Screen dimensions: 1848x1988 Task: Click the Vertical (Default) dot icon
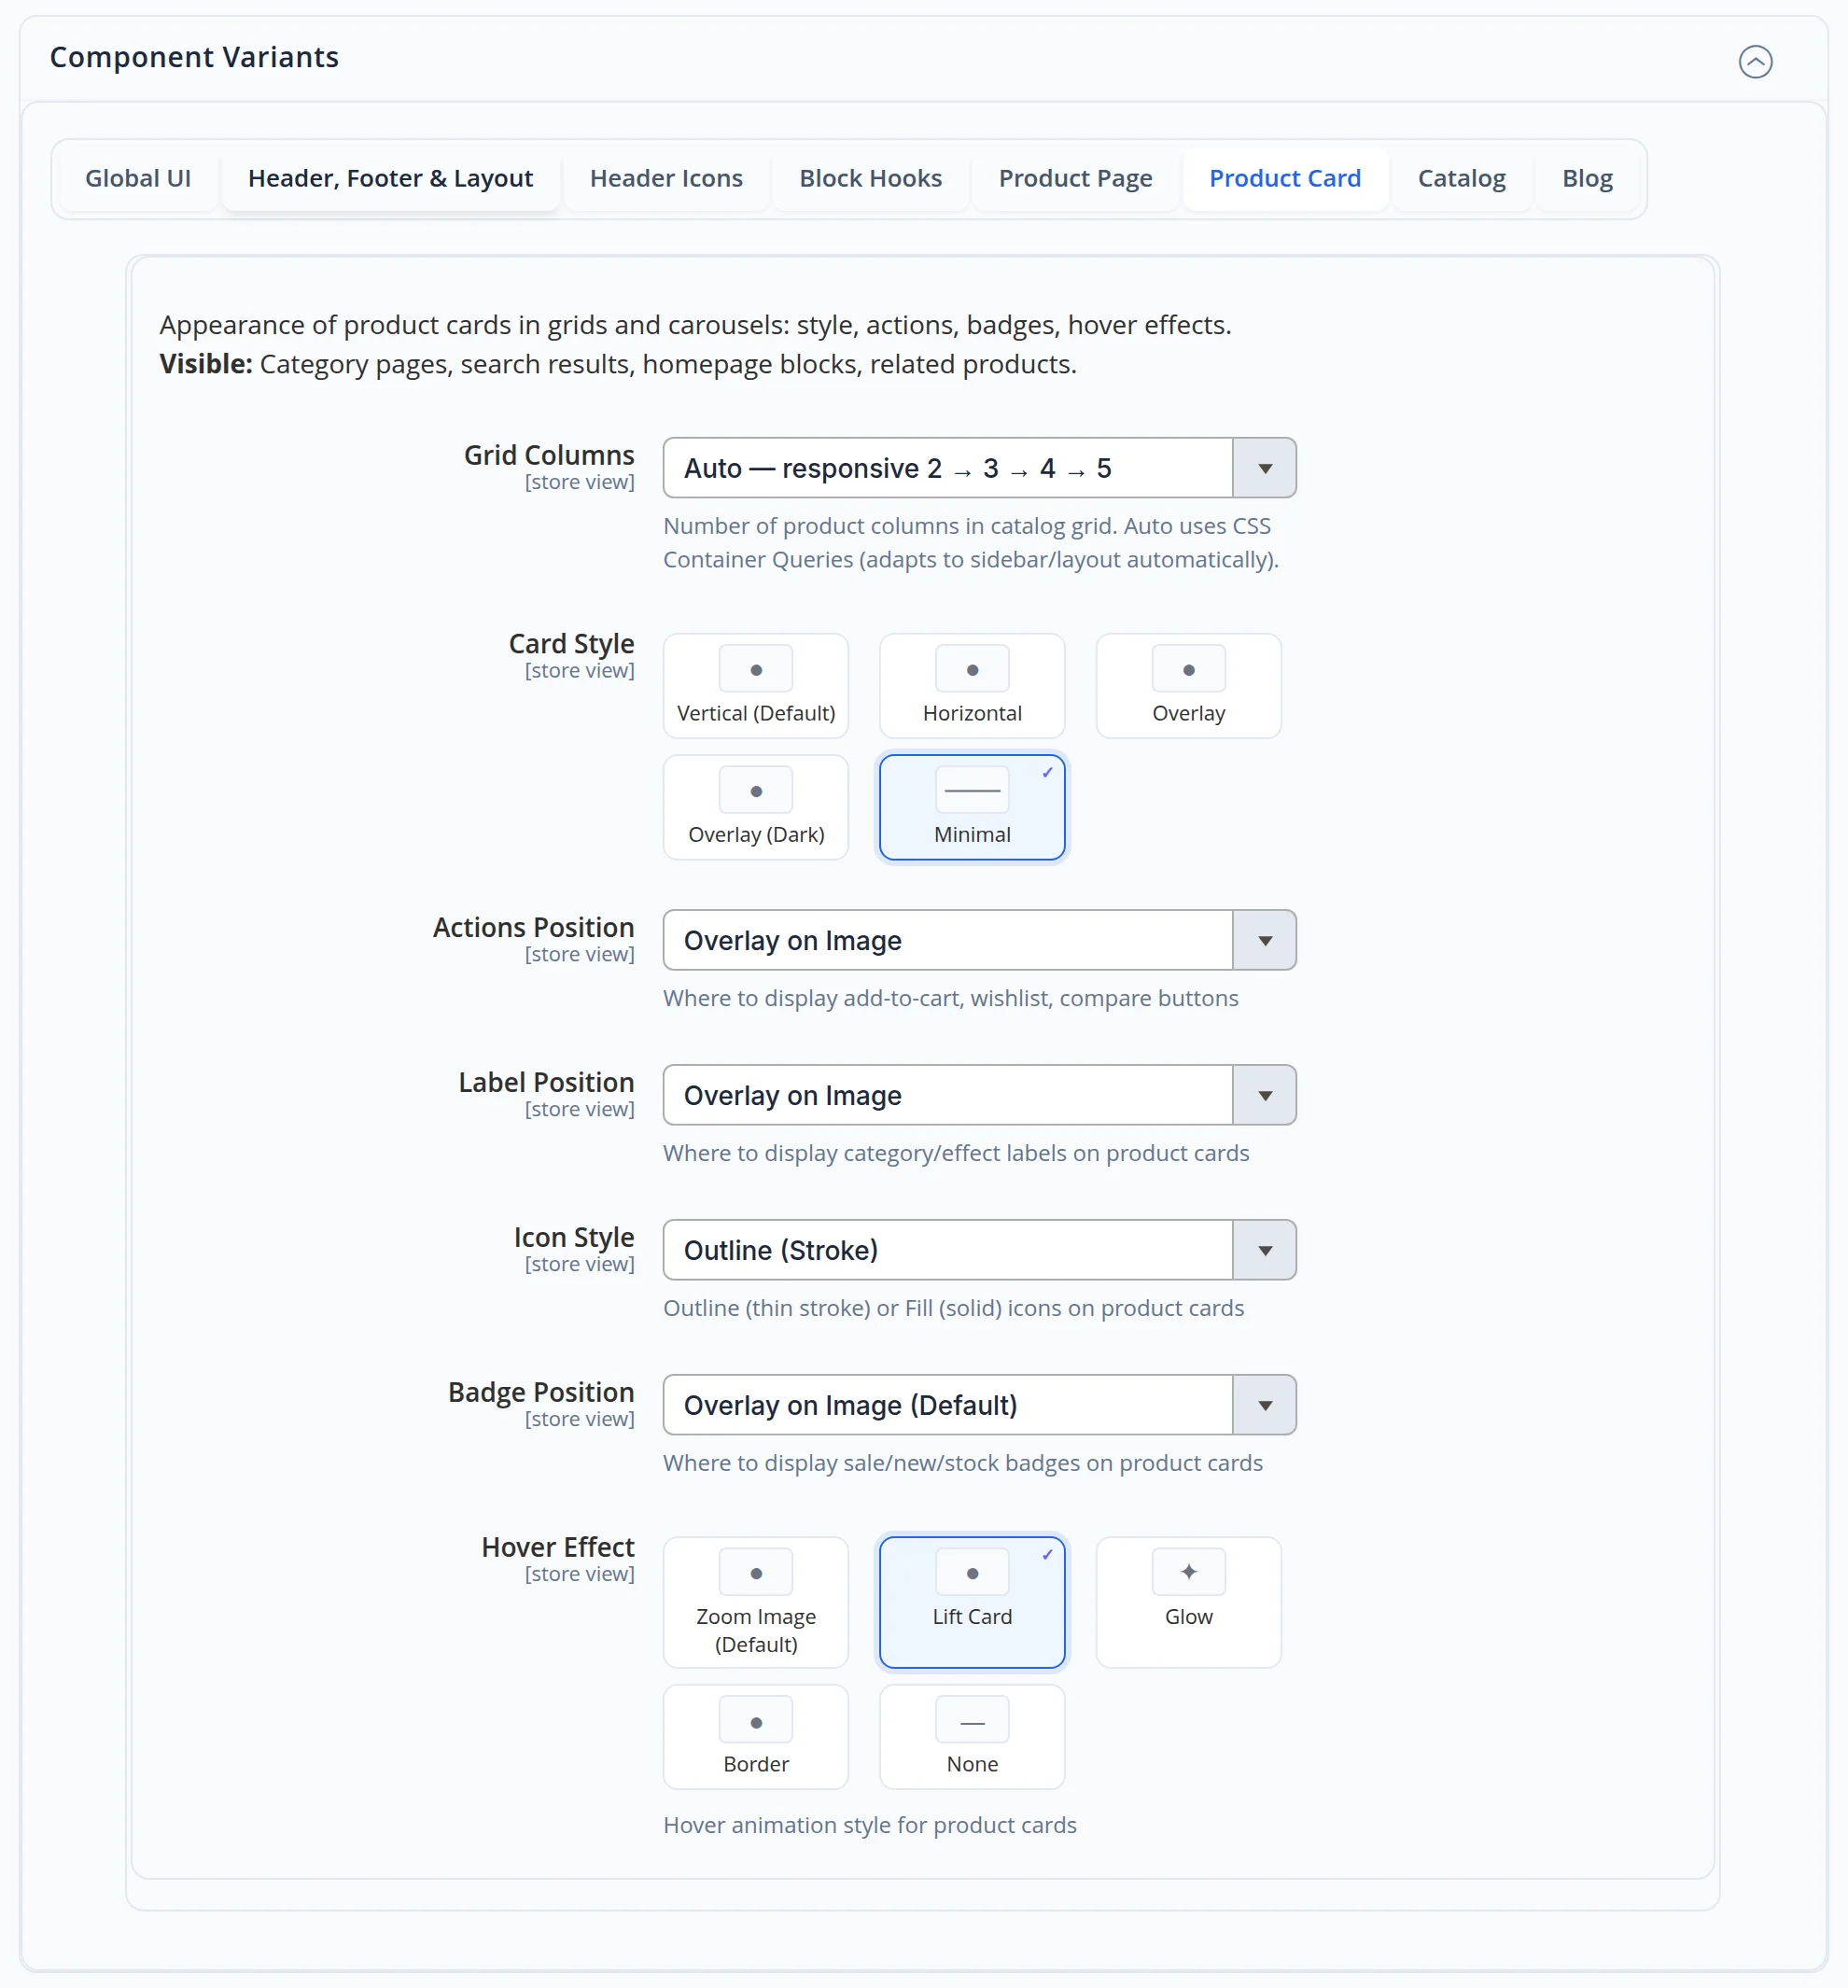click(756, 669)
